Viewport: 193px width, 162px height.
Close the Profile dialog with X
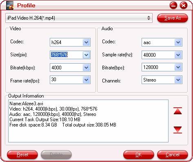tap(184, 5)
